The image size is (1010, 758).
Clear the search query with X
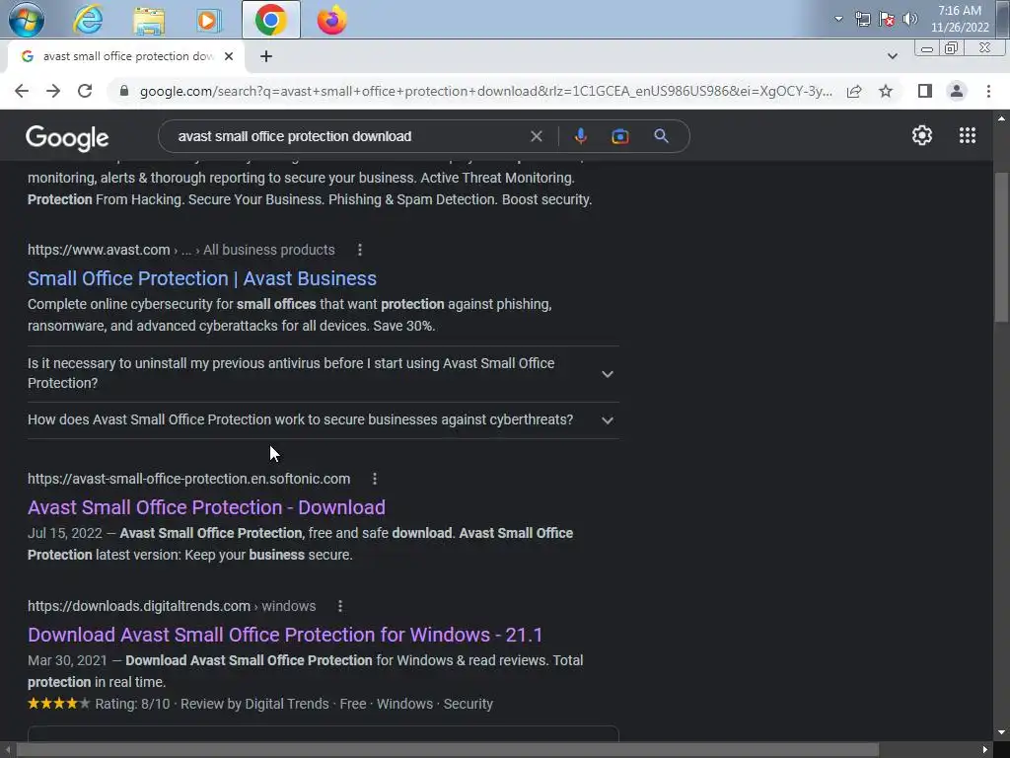[536, 136]
